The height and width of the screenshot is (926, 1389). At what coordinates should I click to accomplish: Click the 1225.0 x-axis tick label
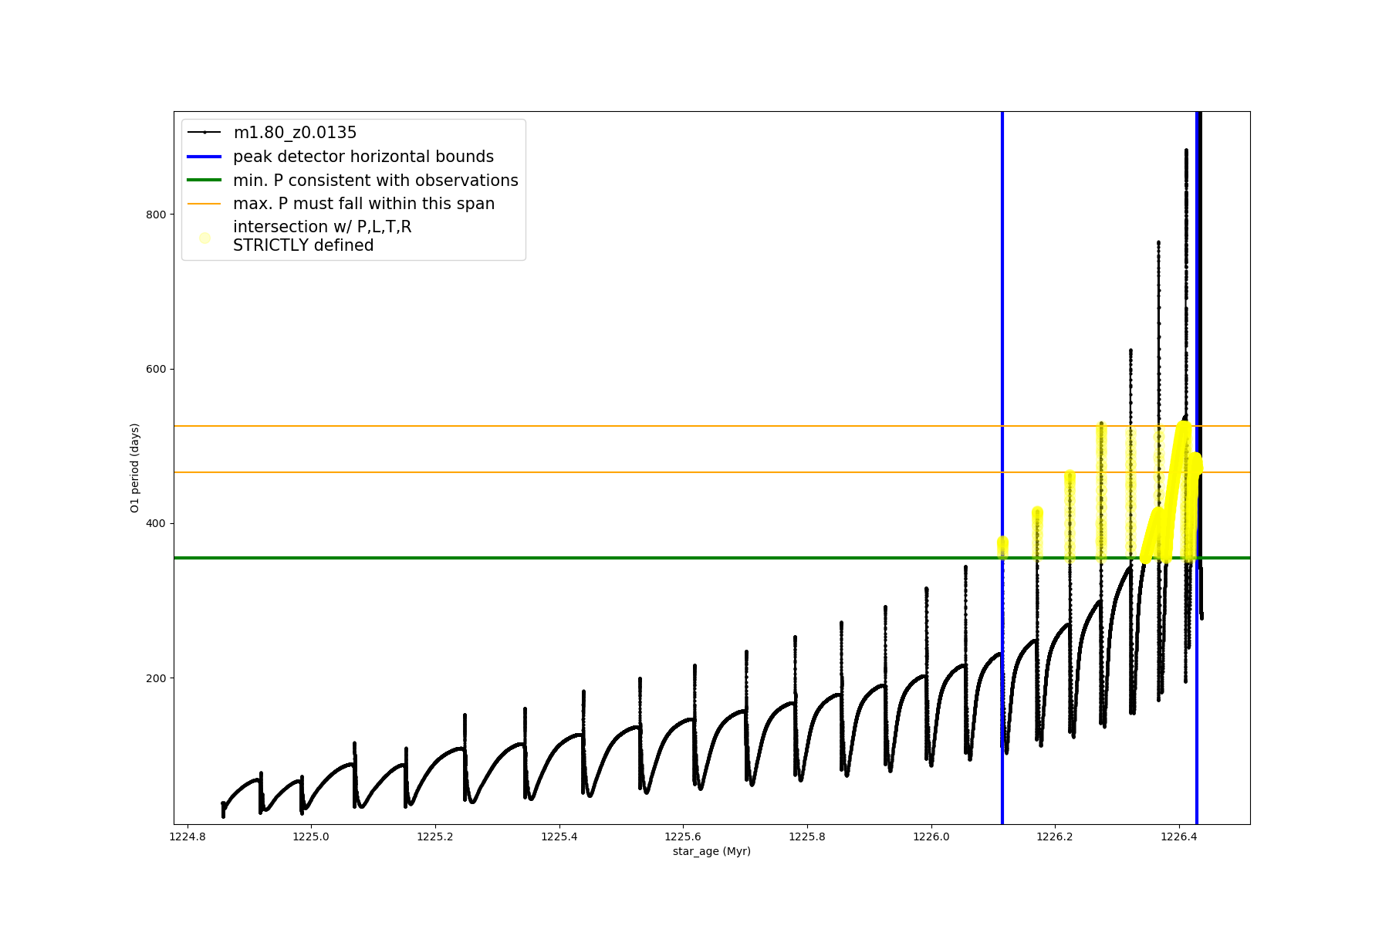pyautogui.click(x=311, y=836)
